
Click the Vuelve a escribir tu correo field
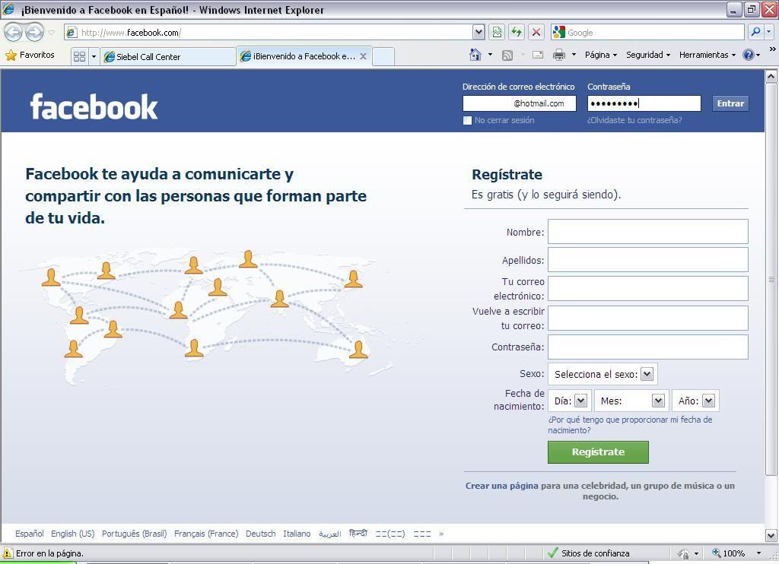648,318
